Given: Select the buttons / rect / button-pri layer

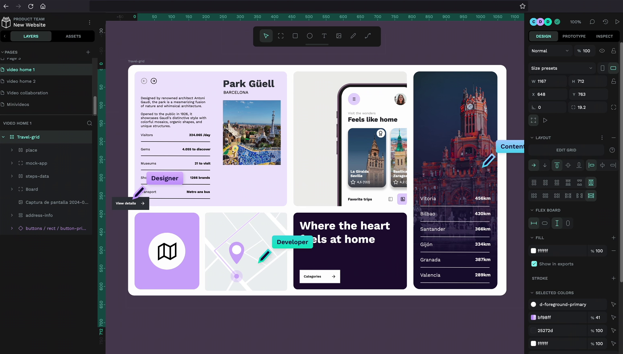Looking at the screenshot, I should [46, 228].
